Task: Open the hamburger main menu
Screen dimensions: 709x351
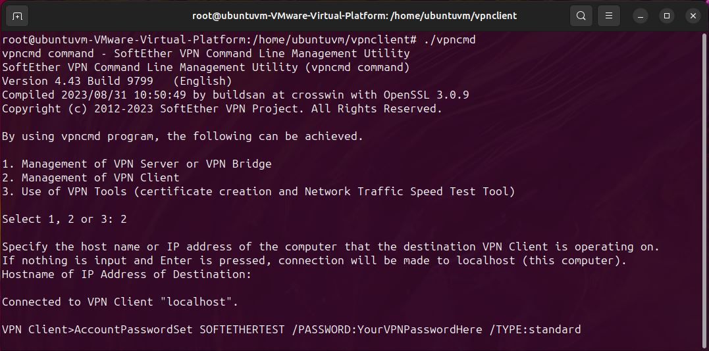Action: coord(609,16)
